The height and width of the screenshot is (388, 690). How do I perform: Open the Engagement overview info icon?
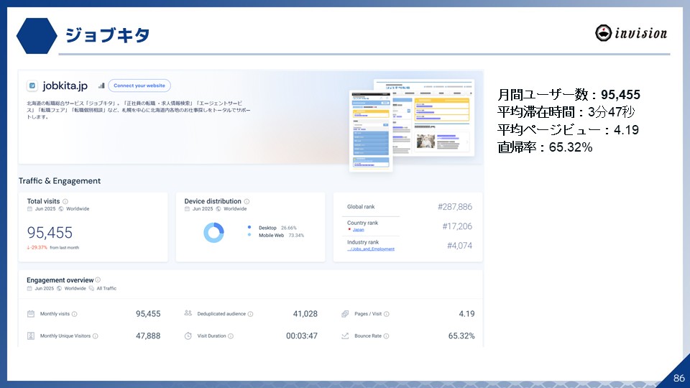tap(98, 280)
